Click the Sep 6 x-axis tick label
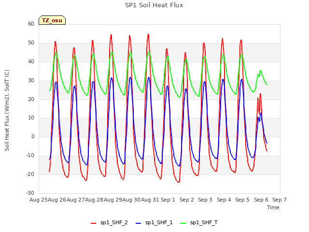 [x=261, y=200]
